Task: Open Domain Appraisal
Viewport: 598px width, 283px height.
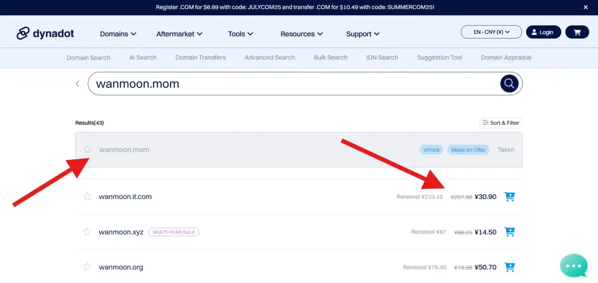Action: pyautogui.click(x=506, y=58)
